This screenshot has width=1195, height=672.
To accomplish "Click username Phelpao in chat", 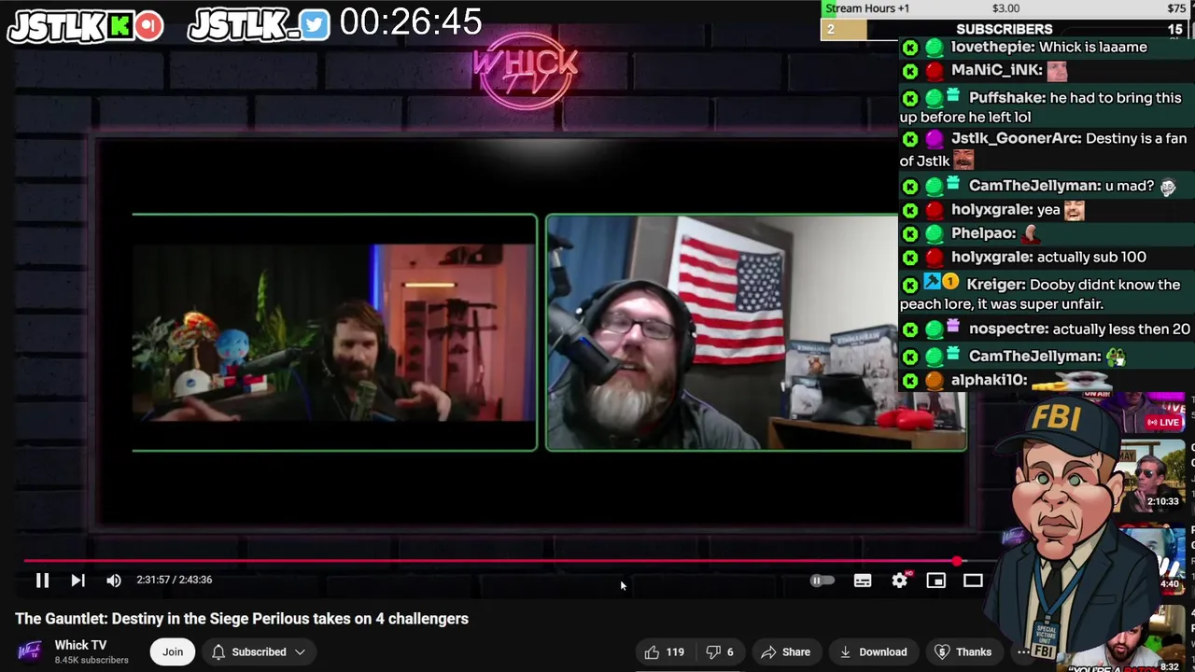I will pyautogui.click(x=983, y=233).
